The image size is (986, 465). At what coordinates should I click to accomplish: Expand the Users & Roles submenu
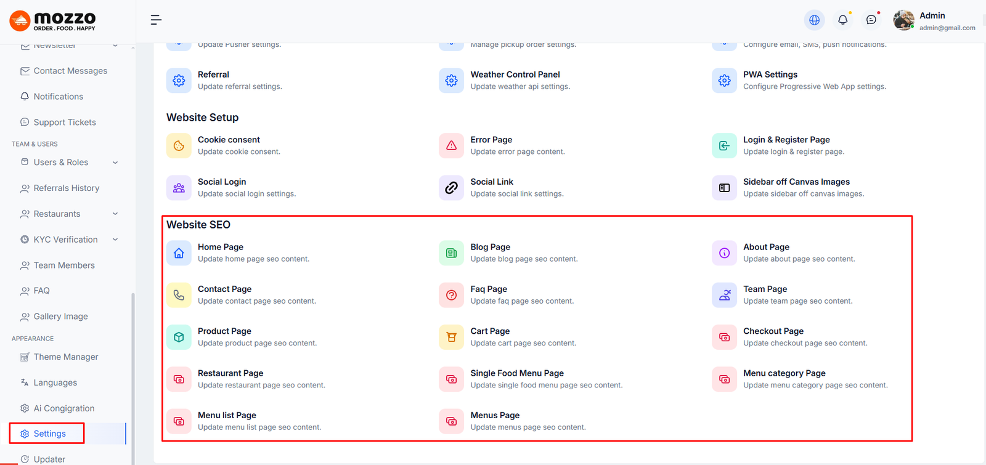pyautogui.click(x=115, y=163)
